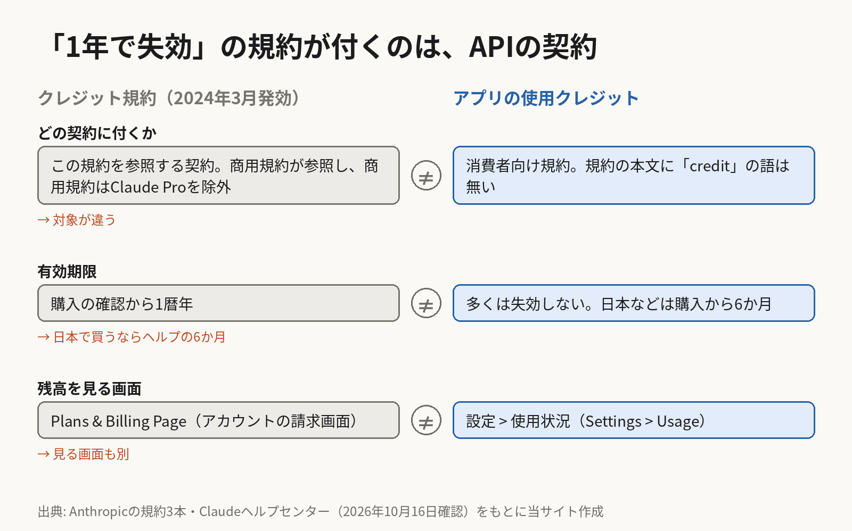852x531 pixels.
Task: Click the red note → 見る画面も別
Action: point(84,454)
